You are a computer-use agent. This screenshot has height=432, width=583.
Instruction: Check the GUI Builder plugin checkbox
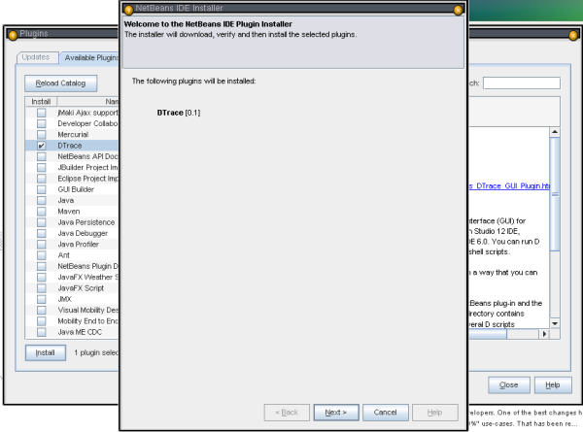[x=41, y=189]
